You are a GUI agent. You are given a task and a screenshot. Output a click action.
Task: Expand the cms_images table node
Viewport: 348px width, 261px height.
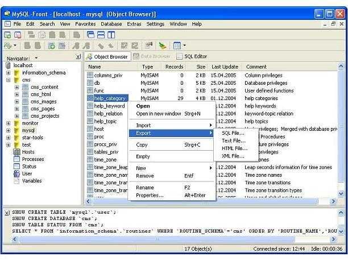(x=17, y=102)
